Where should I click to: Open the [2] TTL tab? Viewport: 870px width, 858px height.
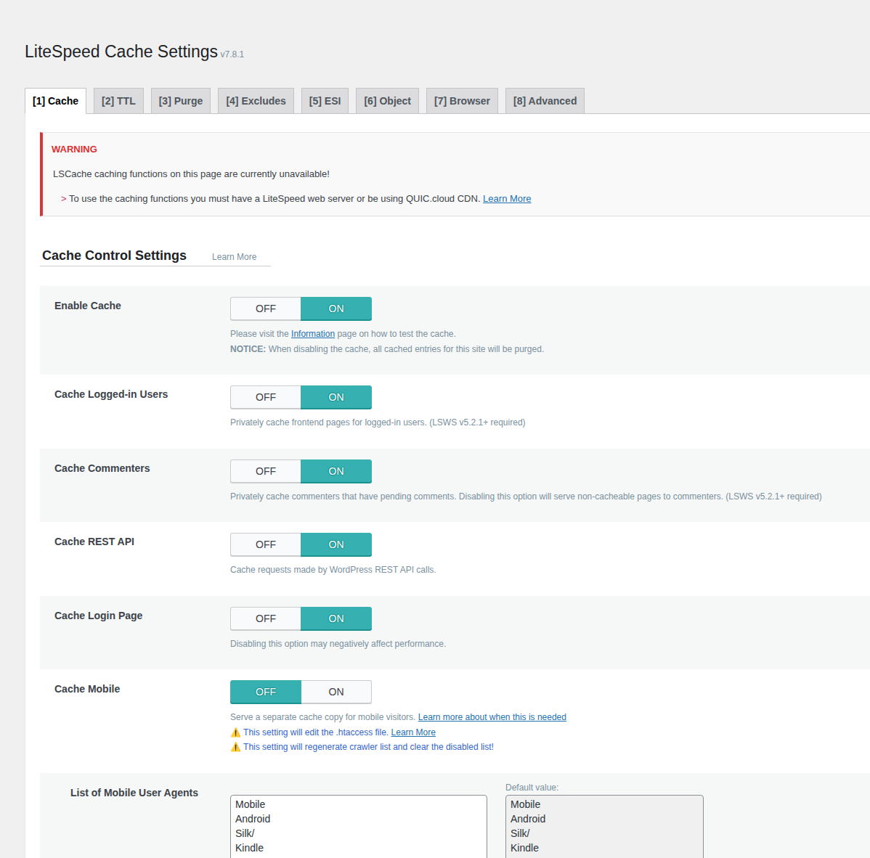coord(118,101)
